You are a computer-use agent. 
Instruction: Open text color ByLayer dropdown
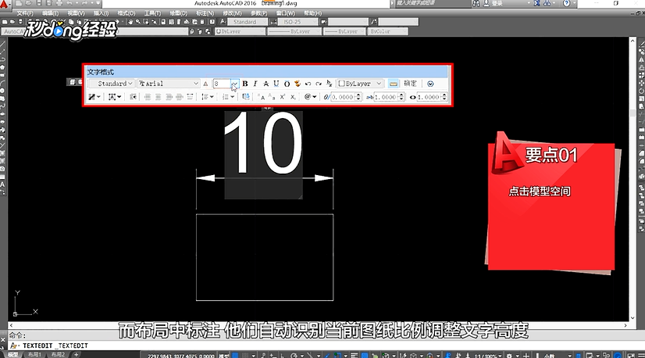[x=360, y=84]
